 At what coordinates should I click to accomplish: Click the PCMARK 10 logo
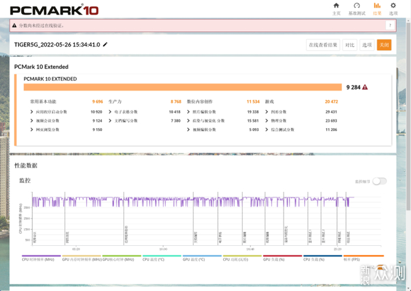point(54,11)
